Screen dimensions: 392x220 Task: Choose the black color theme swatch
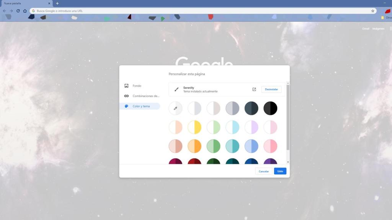point(270,108)
